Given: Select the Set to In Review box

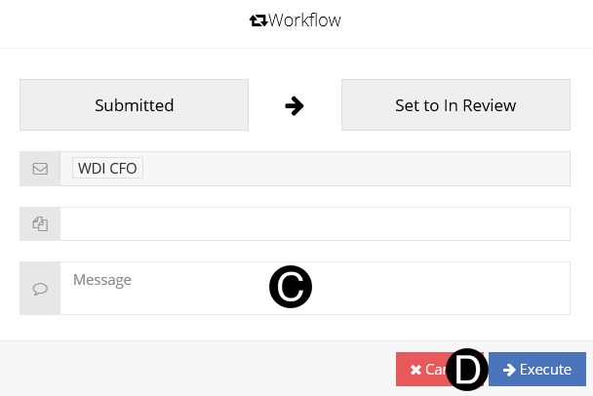Looking at the screenshot, I should [x=455, y=105].
